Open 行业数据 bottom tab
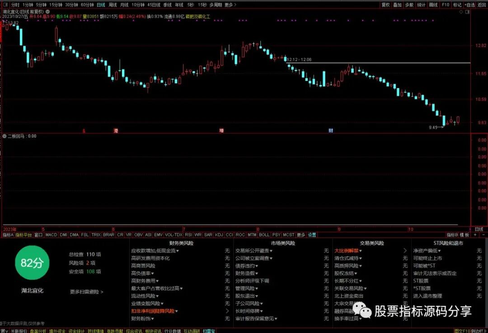This screenshot has height=333, width=488. coord(173,331)
